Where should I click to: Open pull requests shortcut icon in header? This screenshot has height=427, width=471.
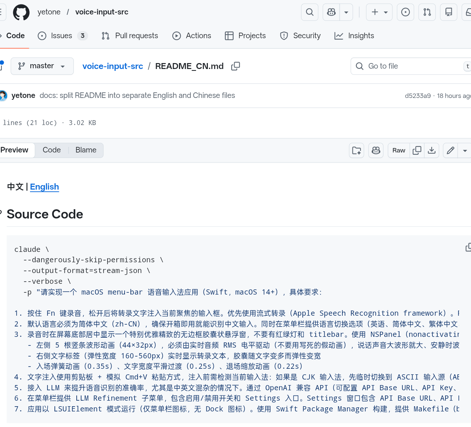point(427,12)
